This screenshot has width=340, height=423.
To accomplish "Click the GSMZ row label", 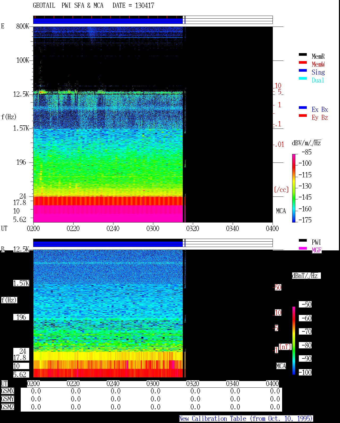I will point(7,407).
